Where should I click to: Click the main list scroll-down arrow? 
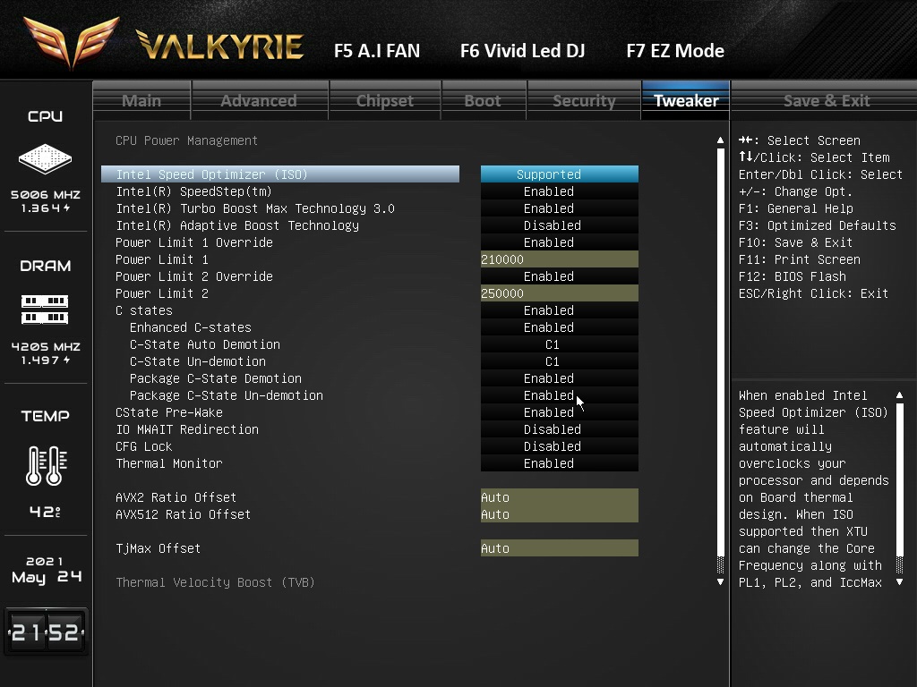pyautogui.click(x=720, y=582)
